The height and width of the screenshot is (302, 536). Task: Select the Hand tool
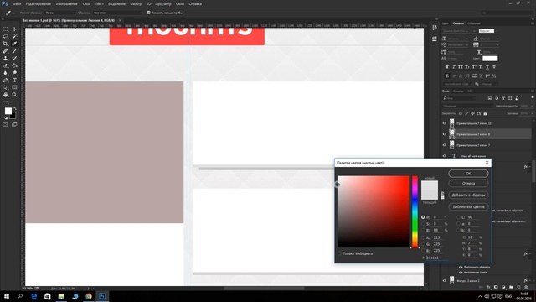coord(6,95)
